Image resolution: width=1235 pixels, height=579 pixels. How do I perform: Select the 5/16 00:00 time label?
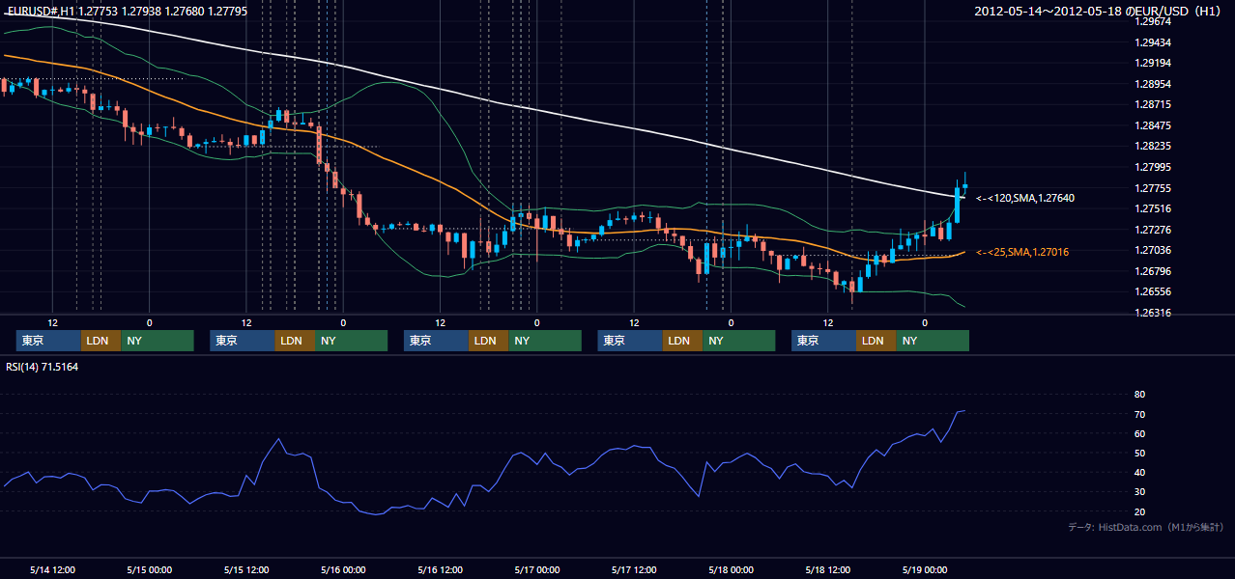[x=343, y=569]
